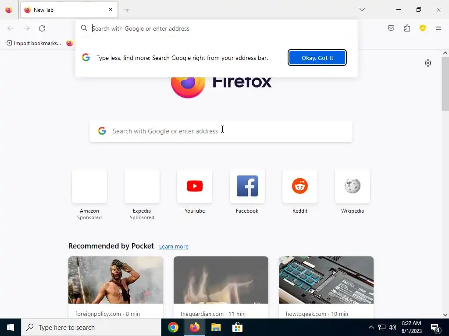Click the Learn more Pocket link
The width and height of the screenshot is (449, 336).
(174, 247)
